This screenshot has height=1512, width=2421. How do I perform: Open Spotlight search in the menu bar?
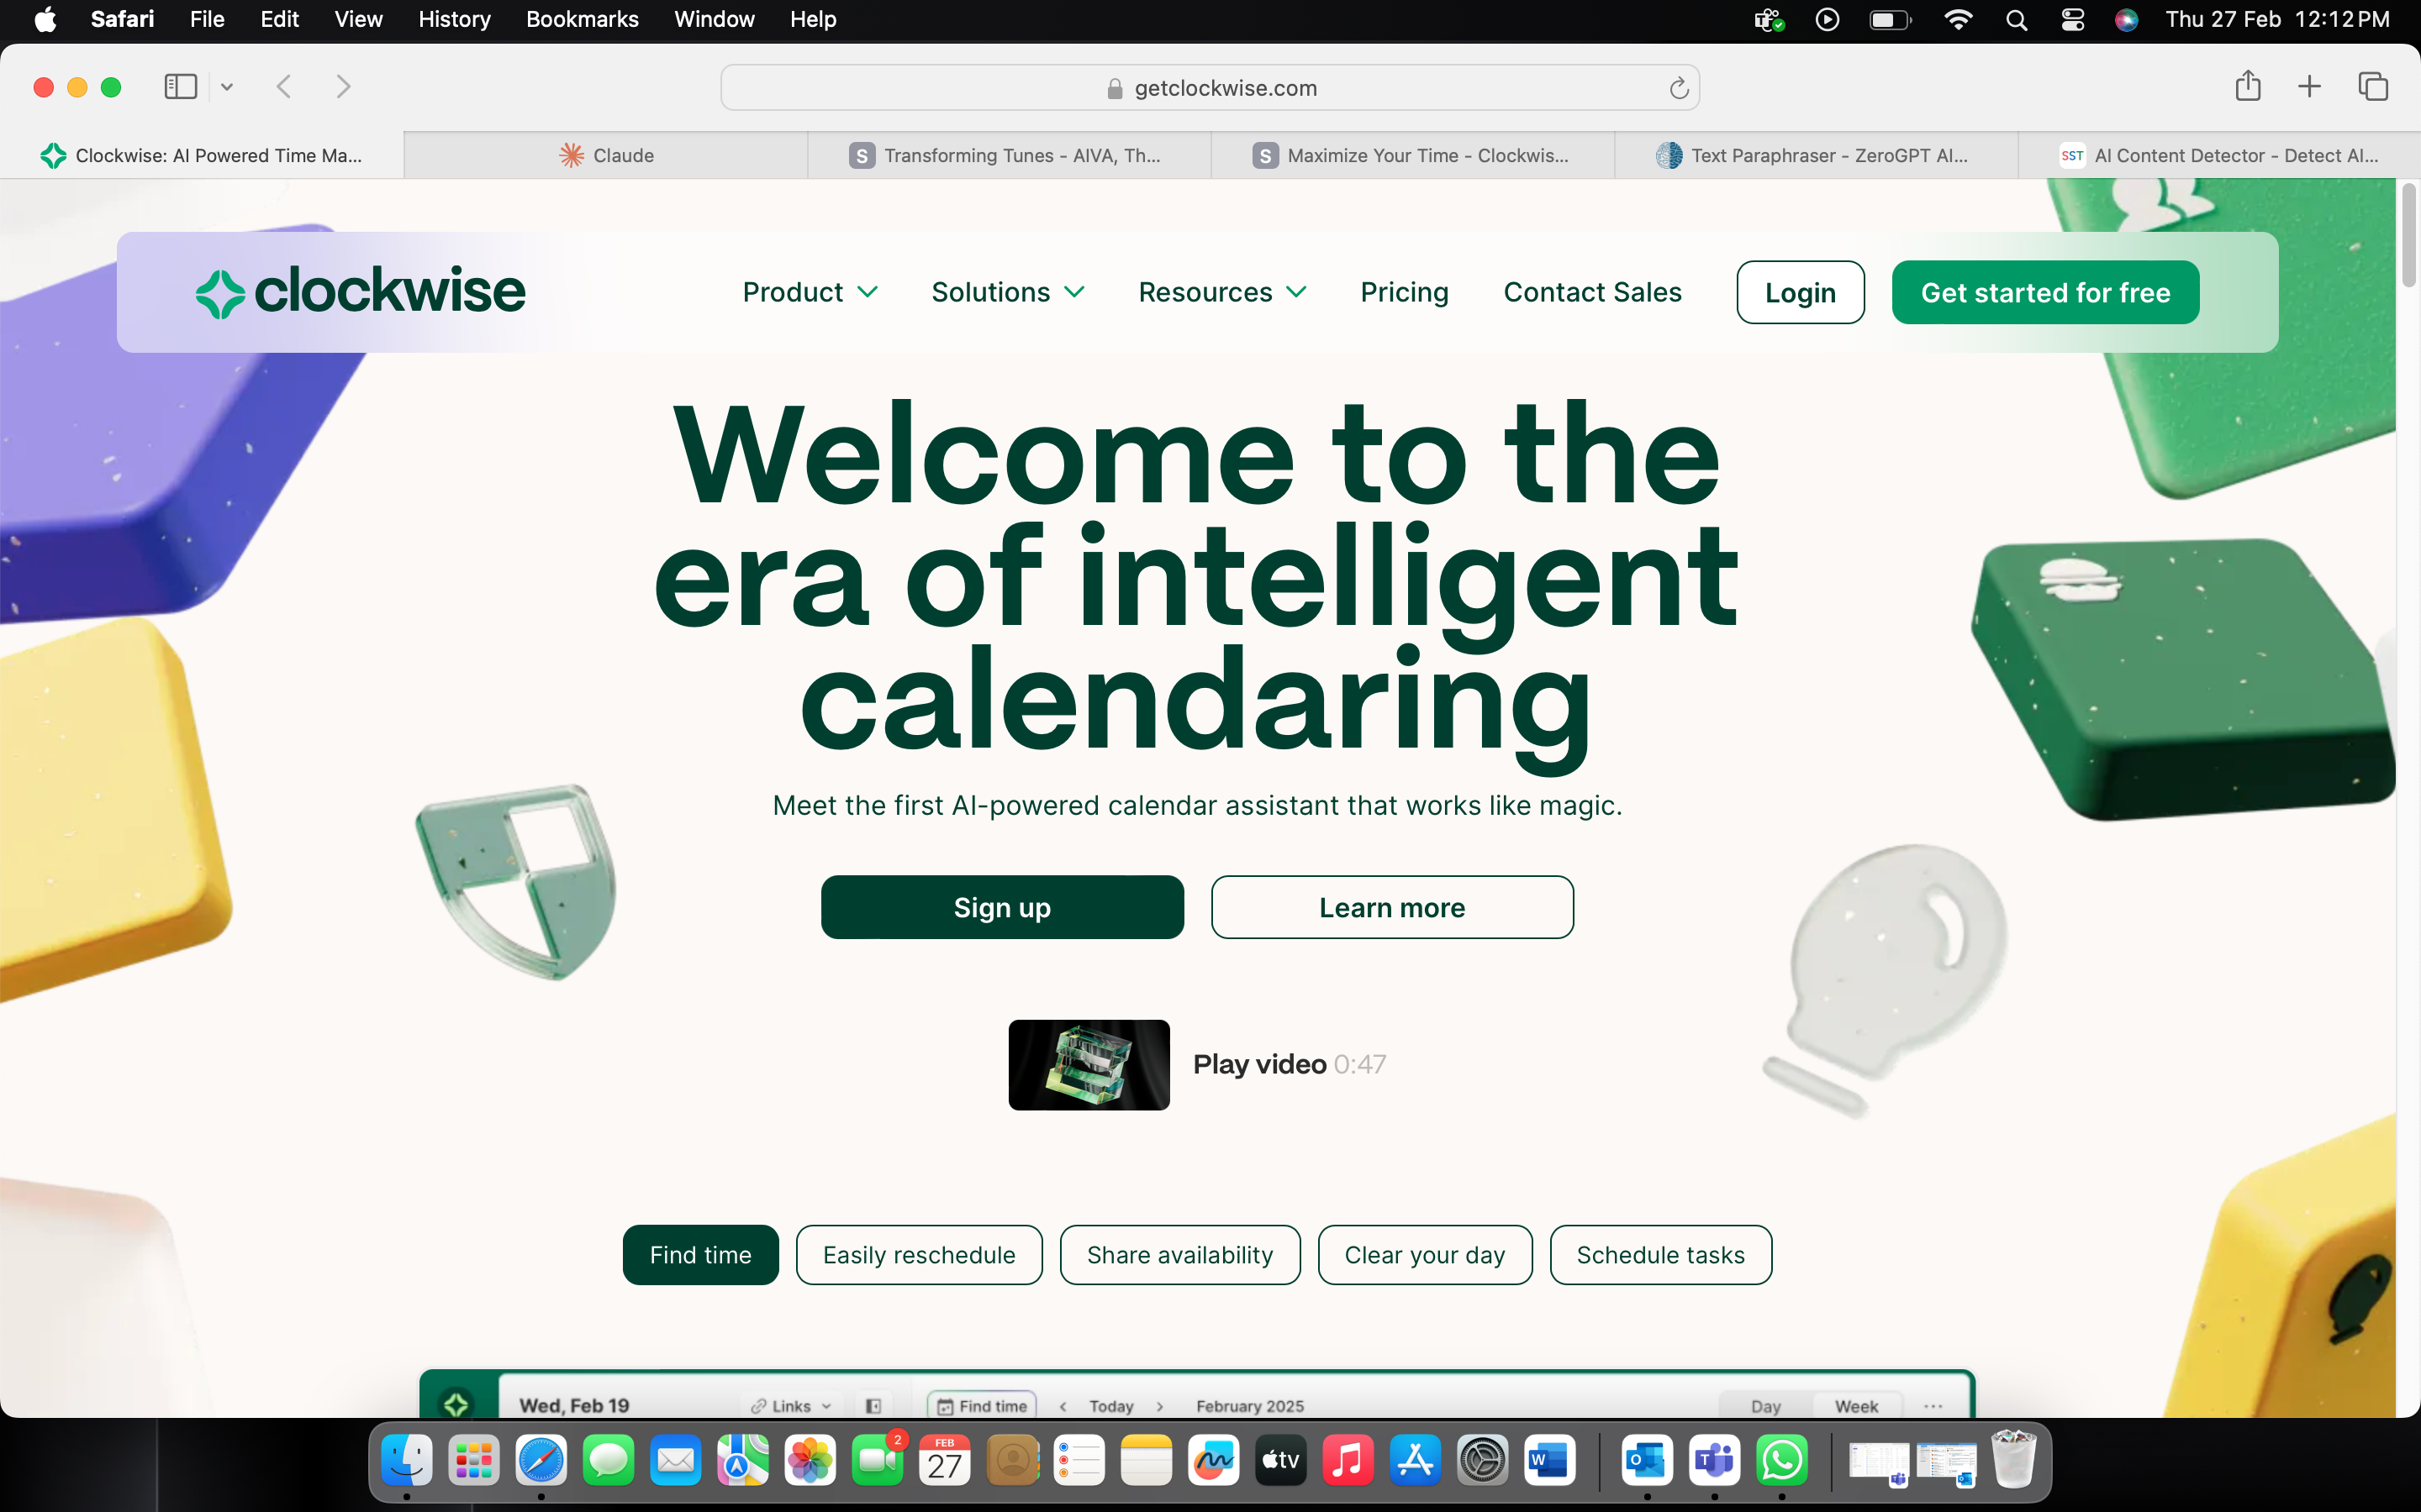click(x=2016, y=19)
